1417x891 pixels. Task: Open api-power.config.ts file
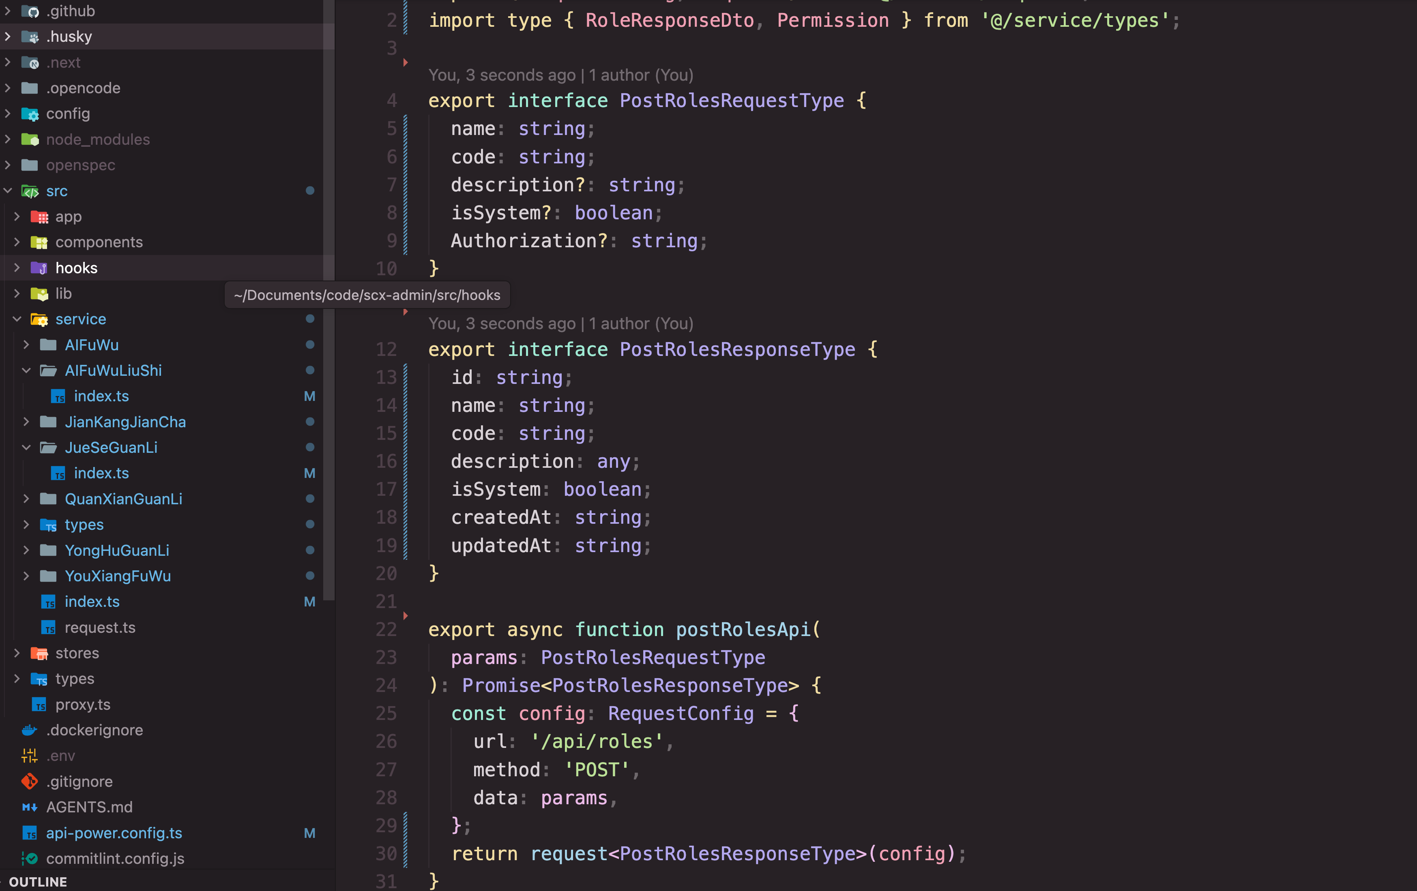(x=114, y=833)
